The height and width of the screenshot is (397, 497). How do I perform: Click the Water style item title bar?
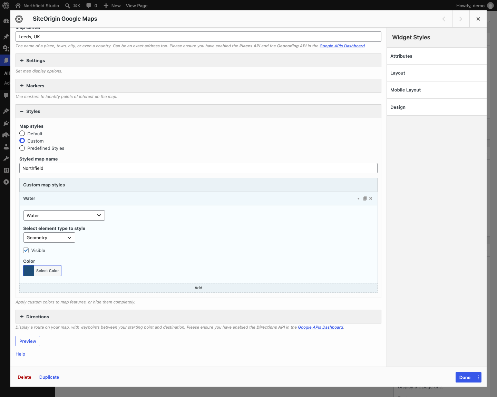(198, 198)
